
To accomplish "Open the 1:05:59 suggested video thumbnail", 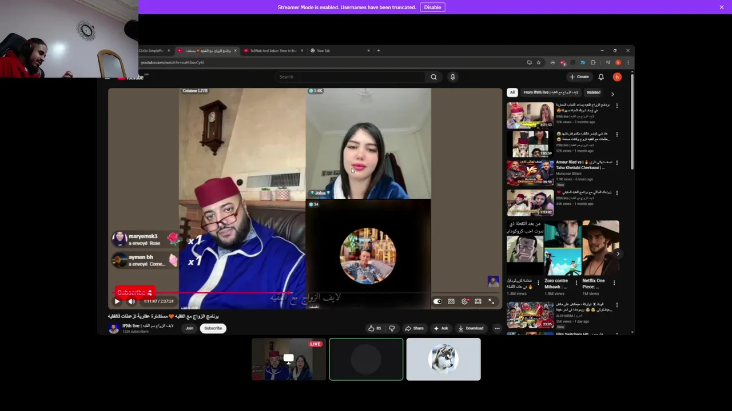I will (x=530, y=144).
